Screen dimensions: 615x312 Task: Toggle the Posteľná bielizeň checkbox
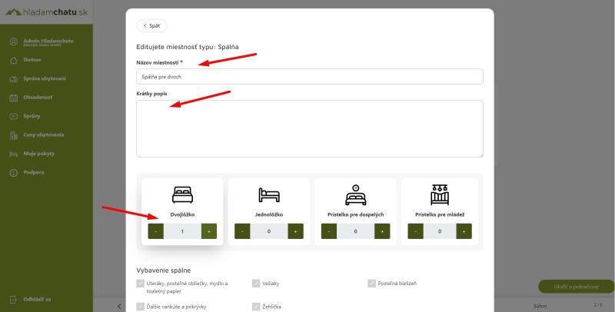tap(372, 284)
